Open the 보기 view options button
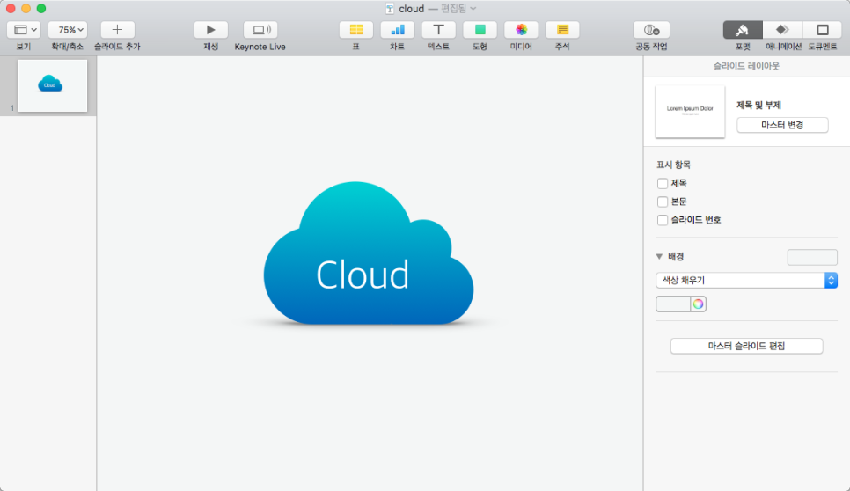 [24, 30]
